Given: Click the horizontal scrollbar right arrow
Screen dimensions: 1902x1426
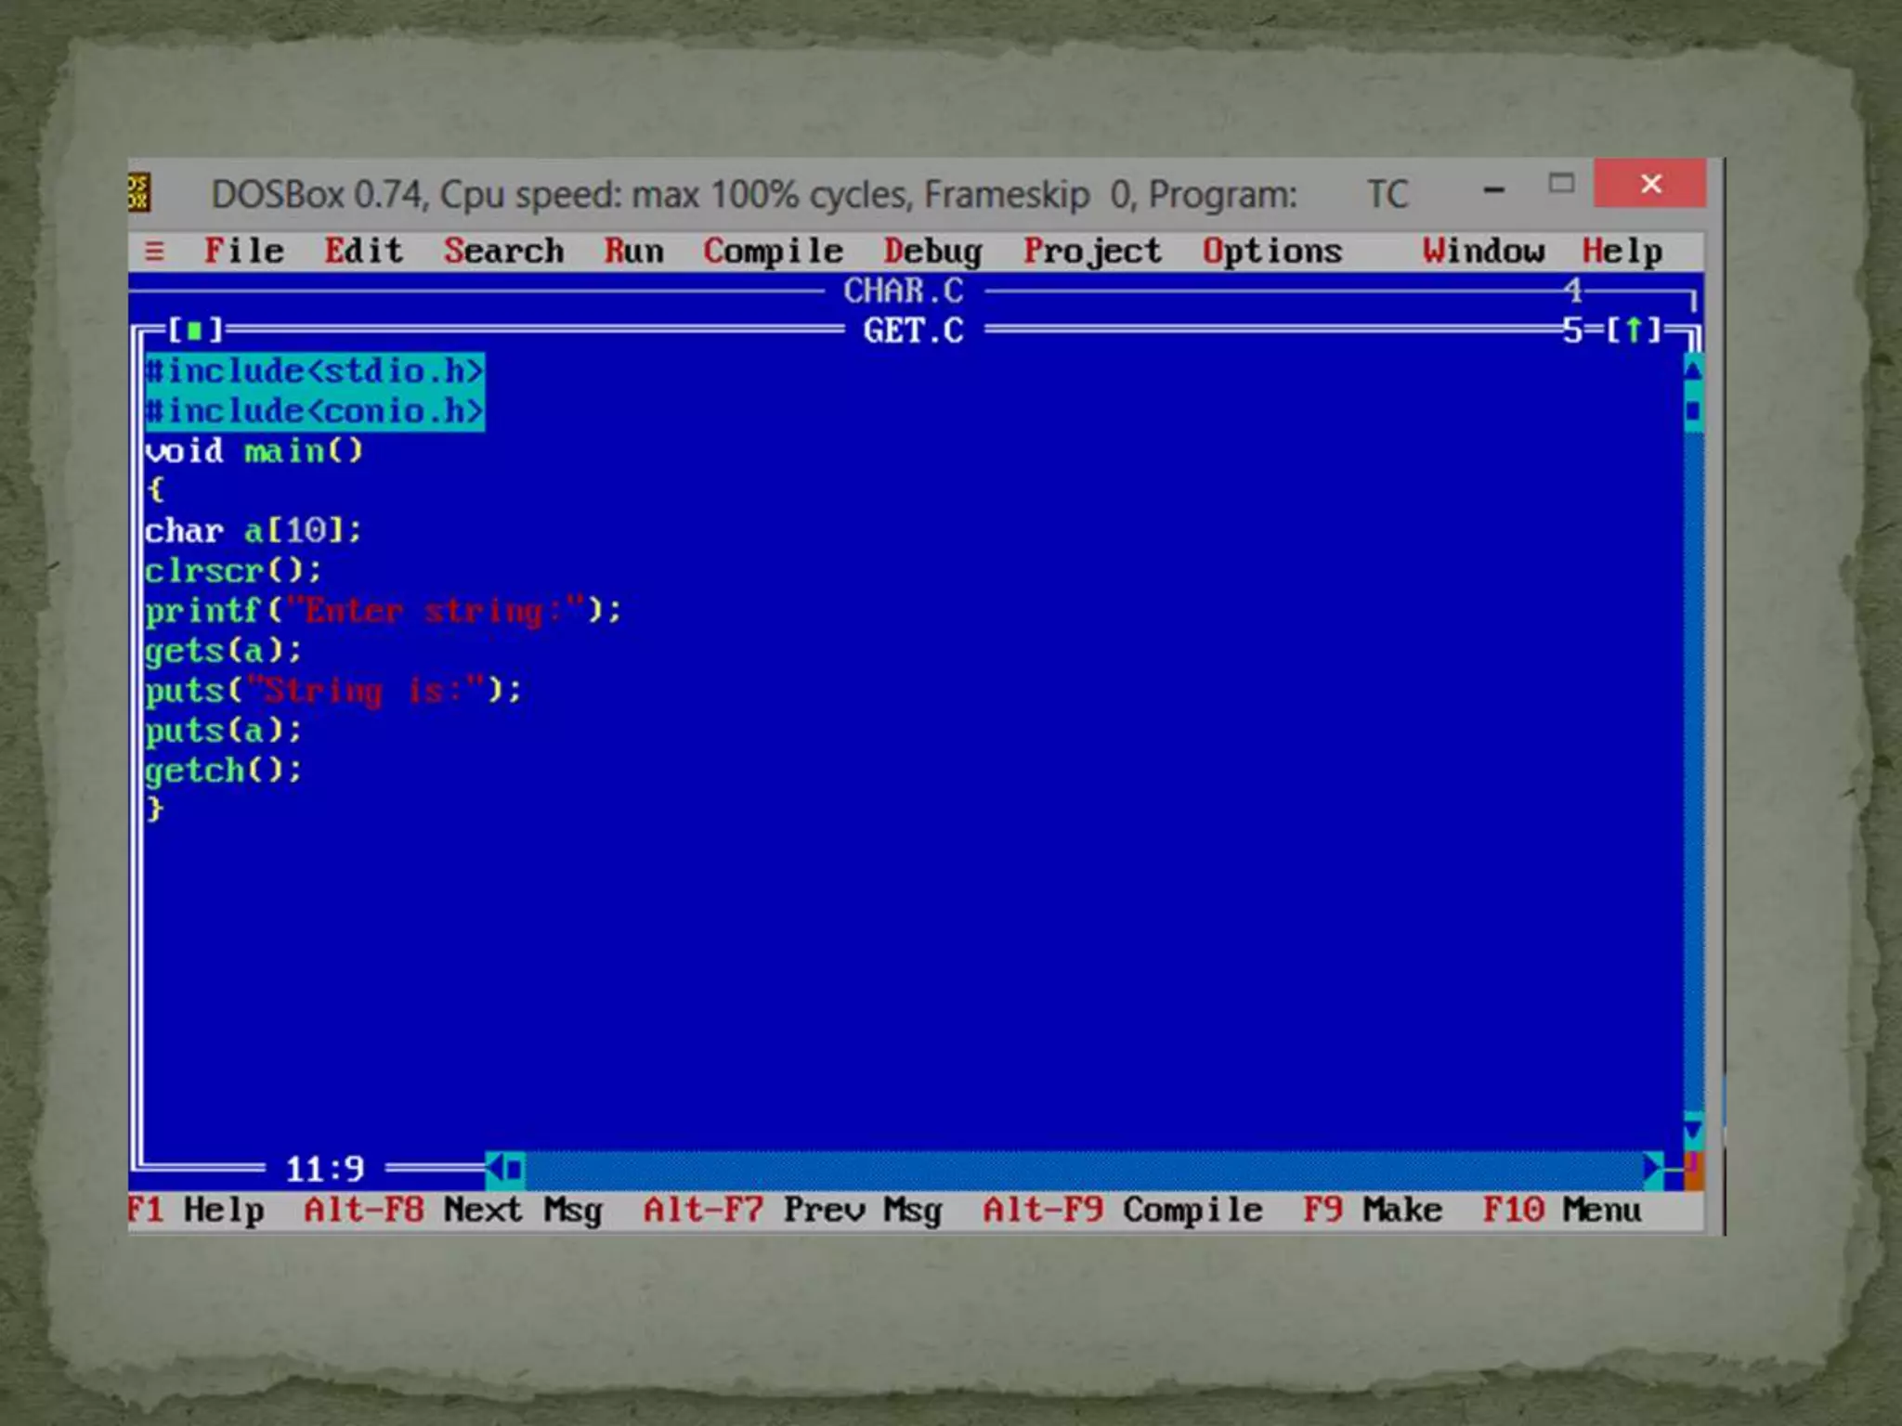Looking at the screenshot, I should pos(1652,1169).
